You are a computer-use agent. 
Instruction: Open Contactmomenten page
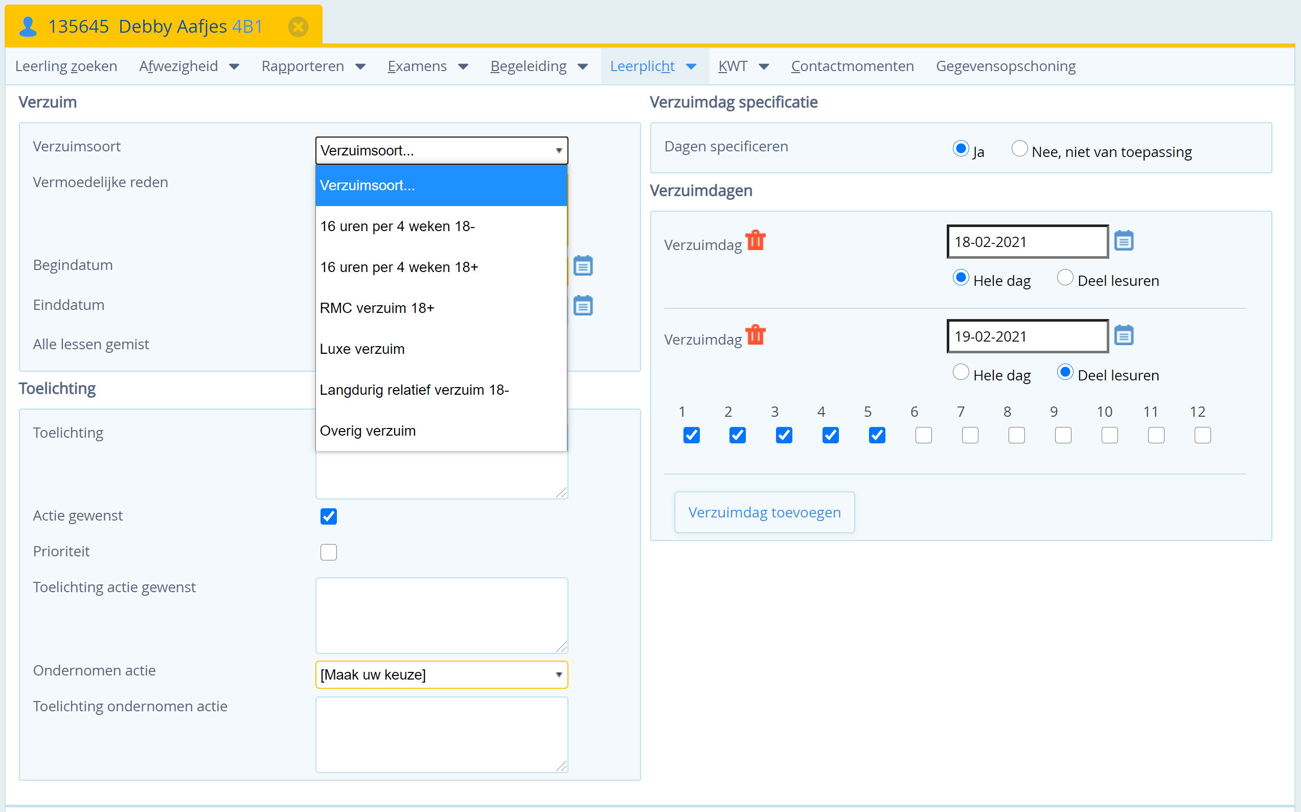(x=852, y=66)
